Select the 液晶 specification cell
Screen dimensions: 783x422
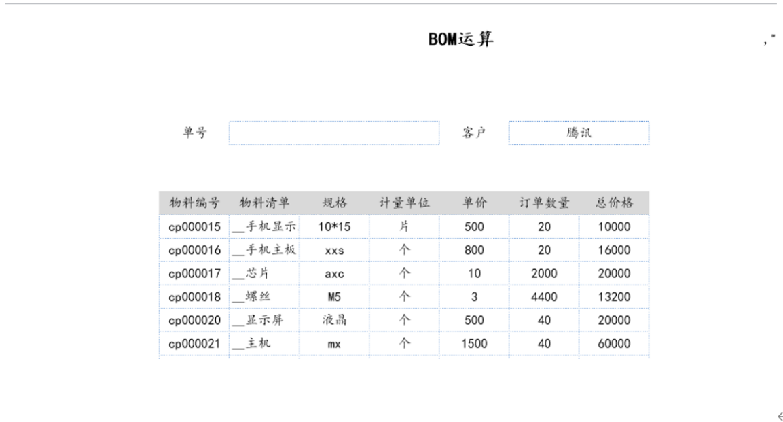pyautogui.click(x=334, y=320)
